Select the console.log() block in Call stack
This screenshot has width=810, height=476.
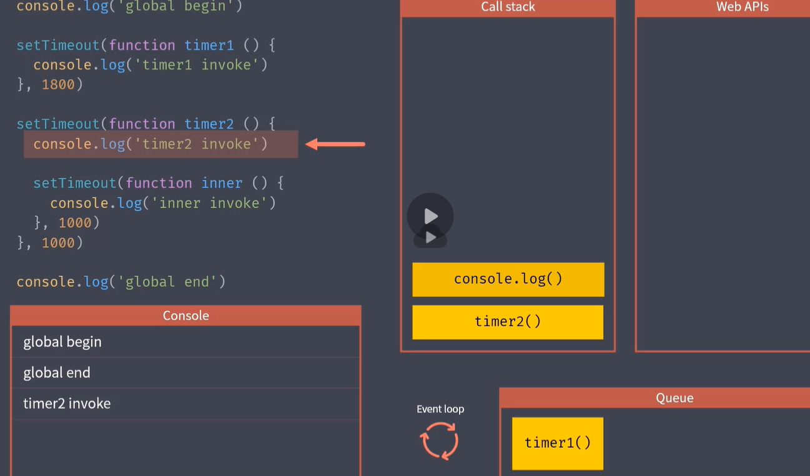point(508,279)
